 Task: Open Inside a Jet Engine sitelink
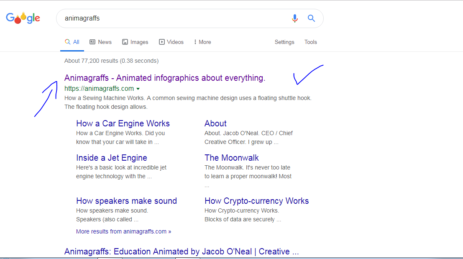(x=112, y=158)
